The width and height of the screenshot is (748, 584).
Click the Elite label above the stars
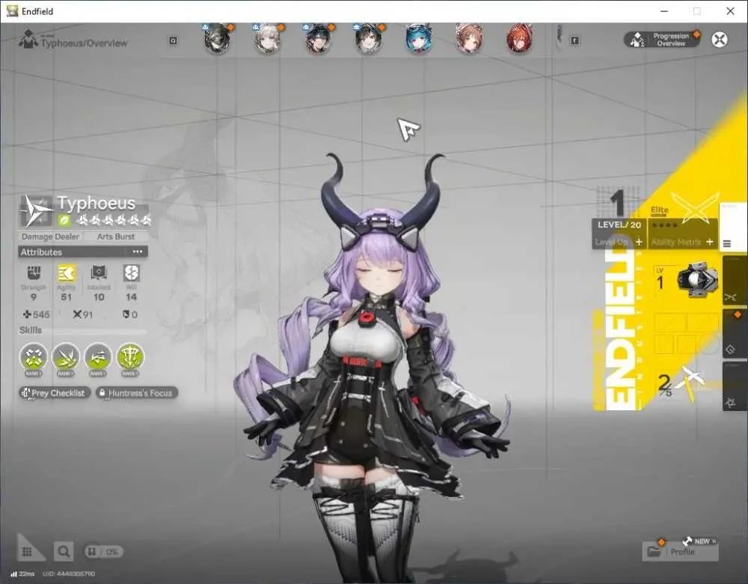click(660, 210)
